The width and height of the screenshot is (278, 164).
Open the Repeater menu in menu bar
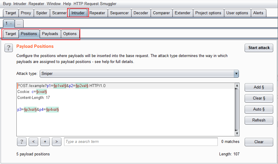[36, 4]
